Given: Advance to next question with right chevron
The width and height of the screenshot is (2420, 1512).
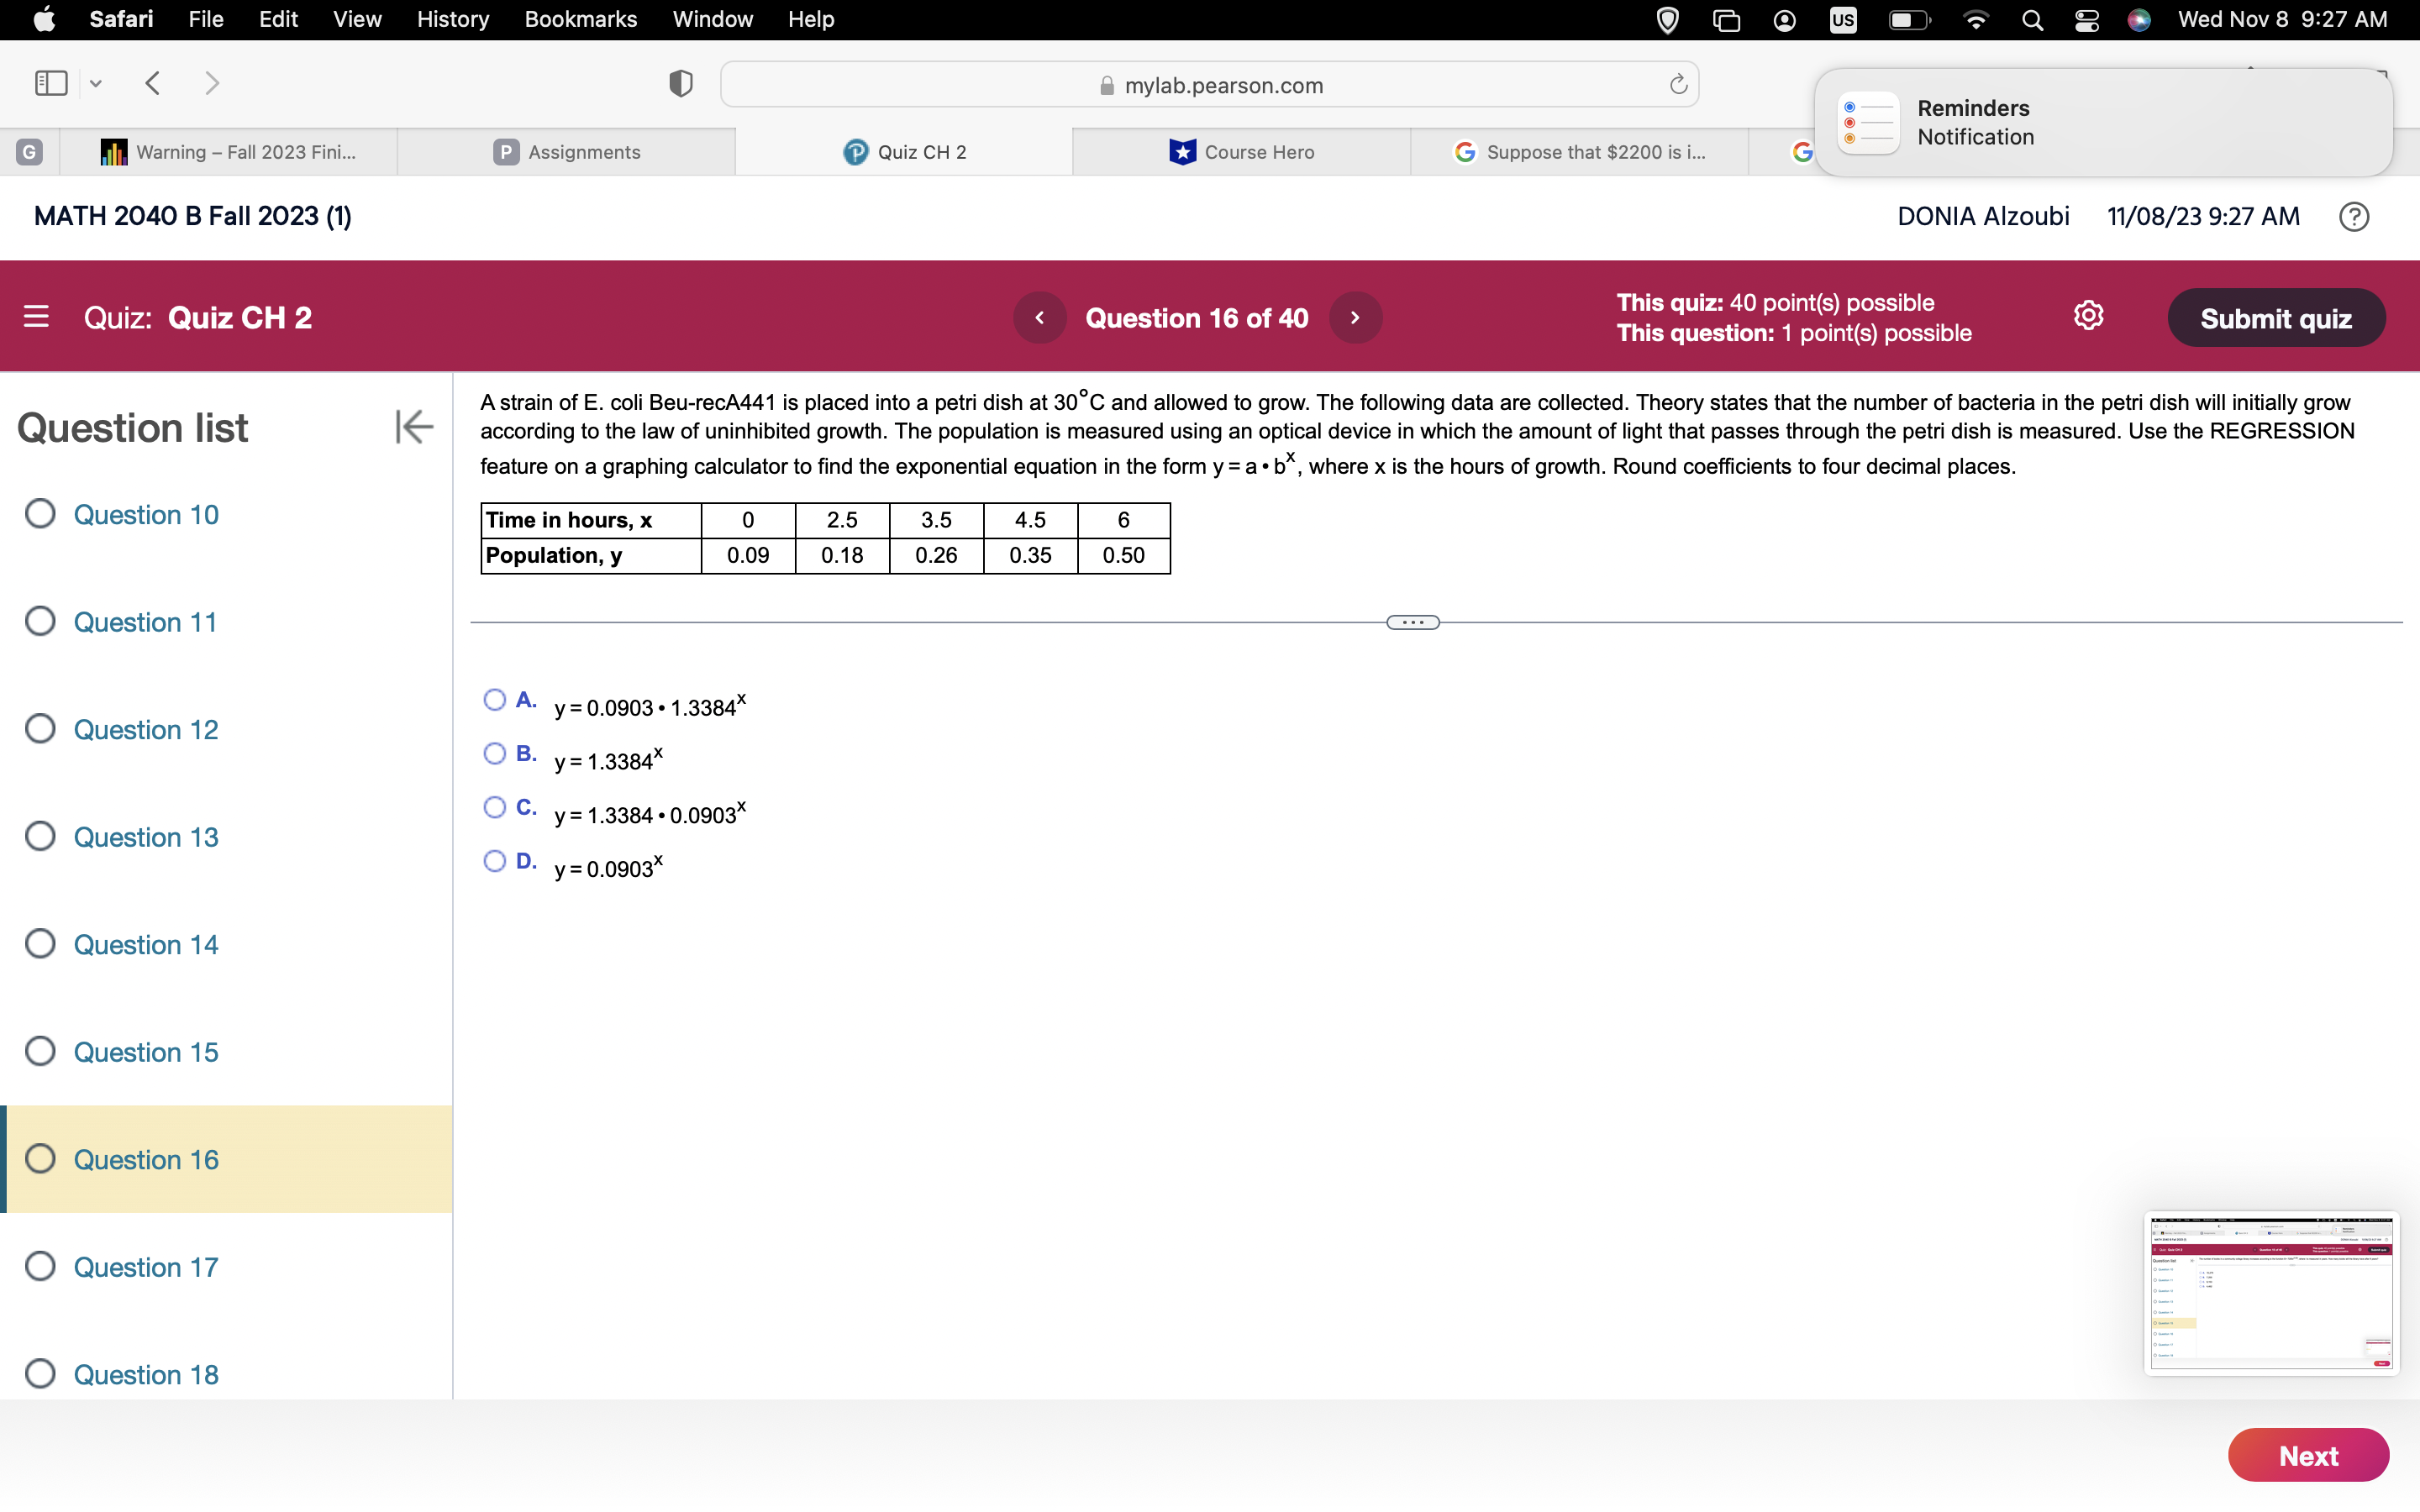Looking at the screenshot, I should pyautogui.click(x=1355, y=317).
